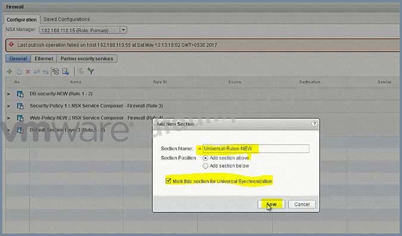
Task: Click the DB security-NEW (Rule 1 - 2) text
Action: [x=61, y=94]
